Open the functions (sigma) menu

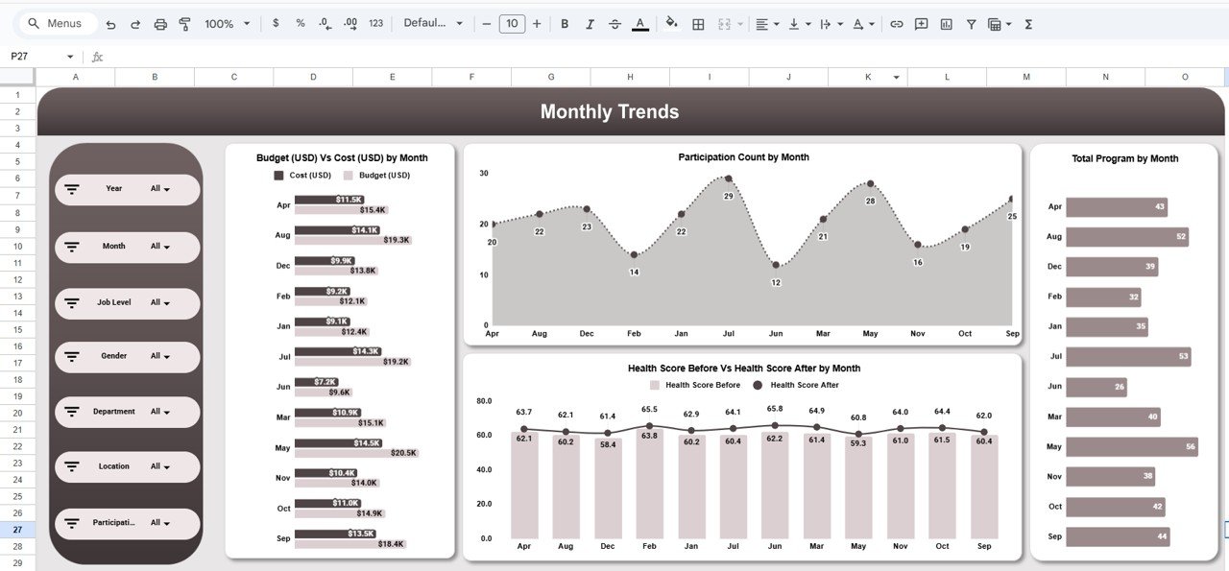pos(1028,23)
